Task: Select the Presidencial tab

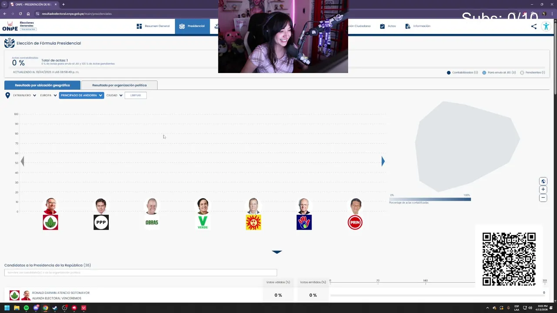Action: coord(192,26)
